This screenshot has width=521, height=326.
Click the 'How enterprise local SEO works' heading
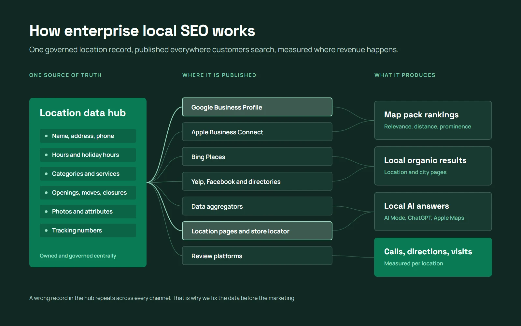tap(142, 31)
